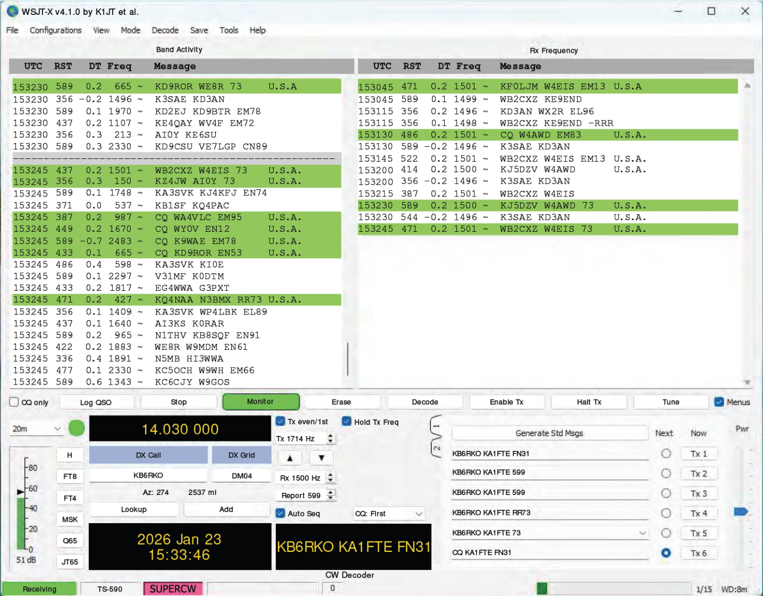The width and height of the screenshot is (763, 596).
Task: Adjust the Pwr slider handle
Action: point(740,512)
